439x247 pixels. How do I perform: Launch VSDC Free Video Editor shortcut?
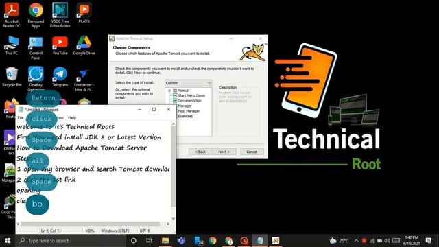point(60,15)
